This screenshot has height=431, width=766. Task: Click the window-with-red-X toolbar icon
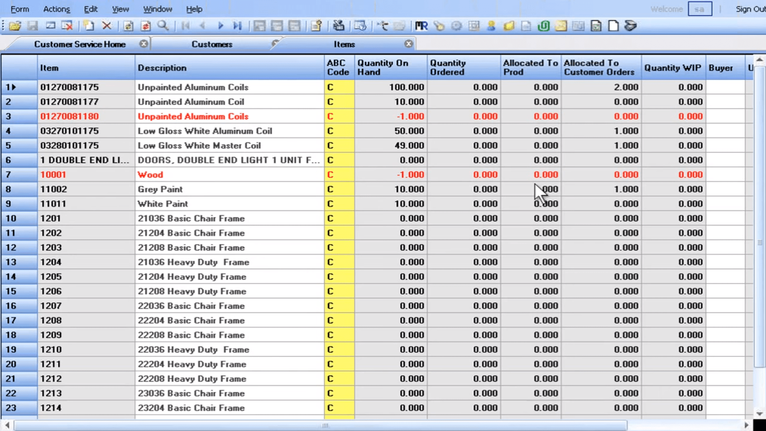[67, 26]
